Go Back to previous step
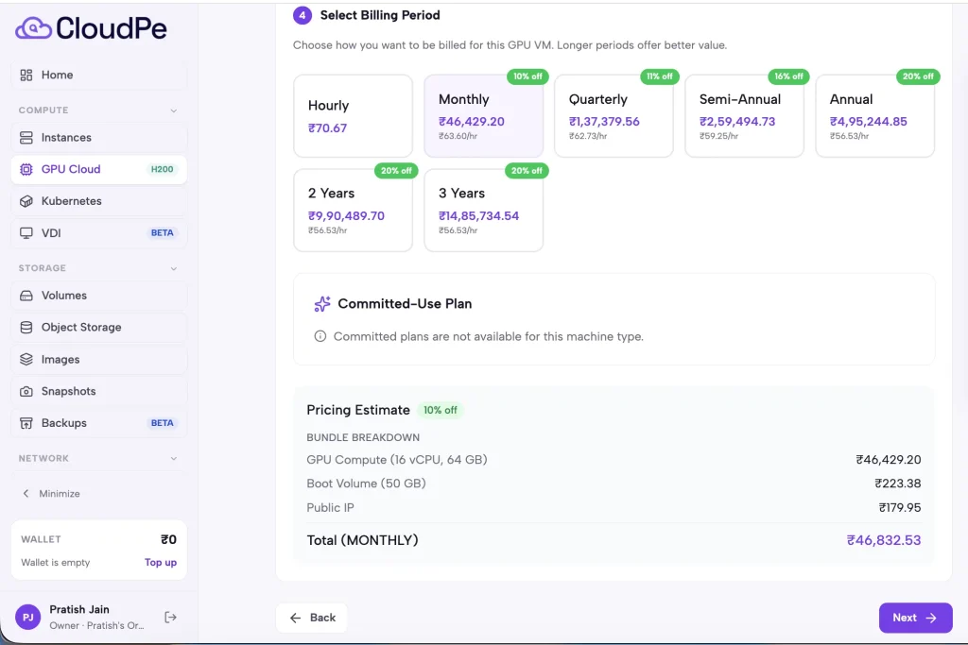The width and height of the screenshot is (968, 645). [x=312, y=618]
